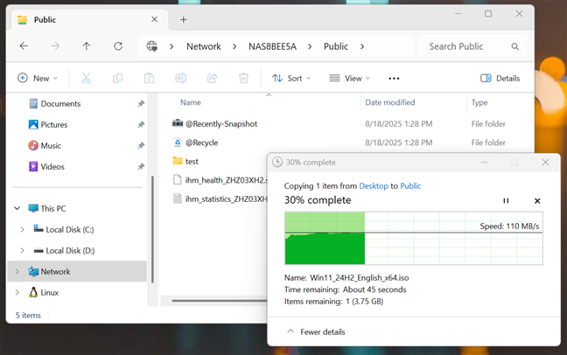
Task: Go up one folder level
Action: click(x=87, y=46)
